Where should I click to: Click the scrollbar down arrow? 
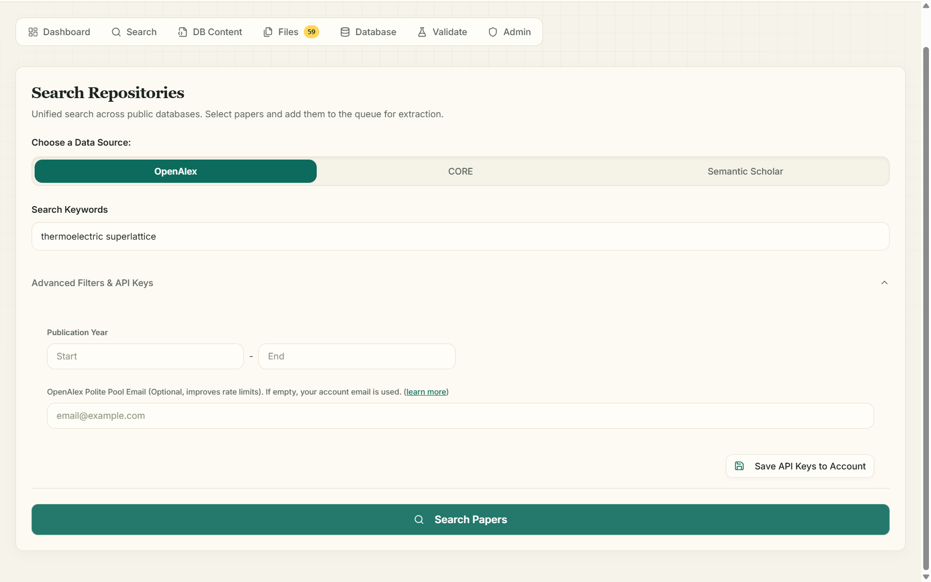pos(926,577)
